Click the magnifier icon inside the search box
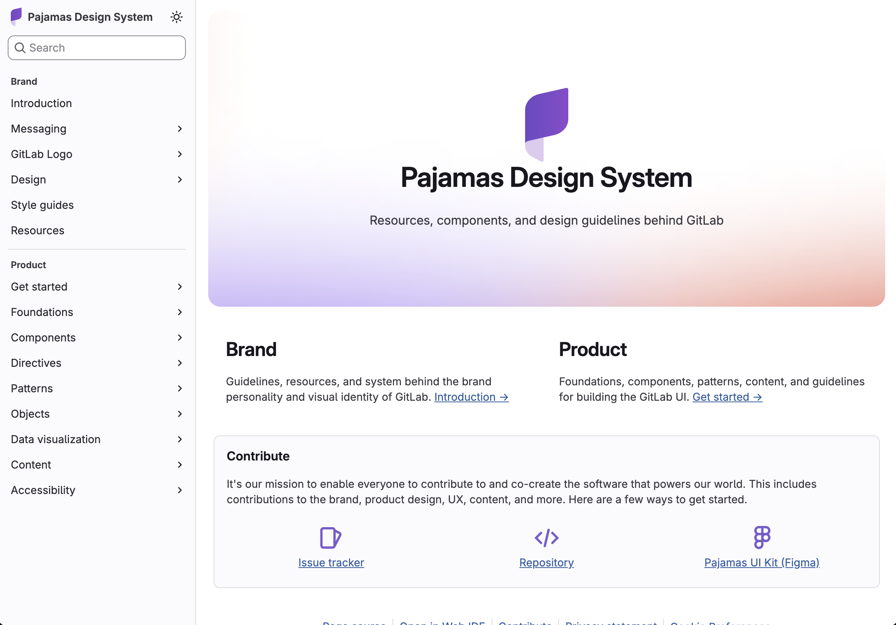This screenshot has width=896, height=625. click(21, 48)
